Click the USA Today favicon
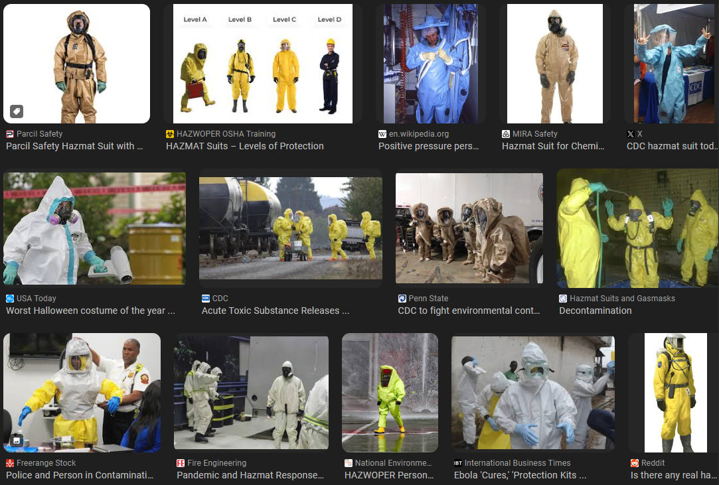 pos(10,299)
